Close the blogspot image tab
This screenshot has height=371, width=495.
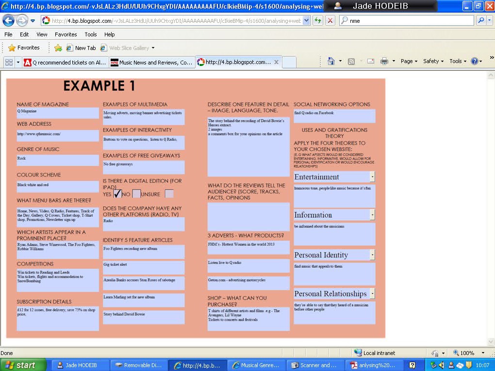click(x=276, y=62)
